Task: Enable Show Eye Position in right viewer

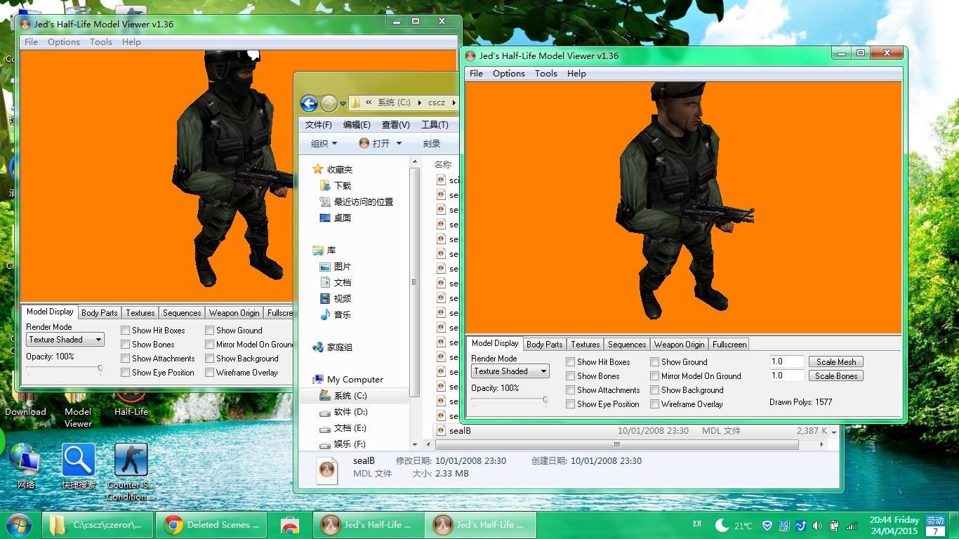Action: (571, 404)
